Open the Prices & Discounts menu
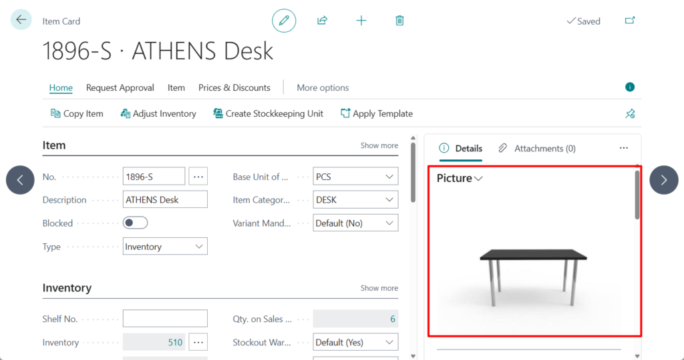 pos(234,87)
